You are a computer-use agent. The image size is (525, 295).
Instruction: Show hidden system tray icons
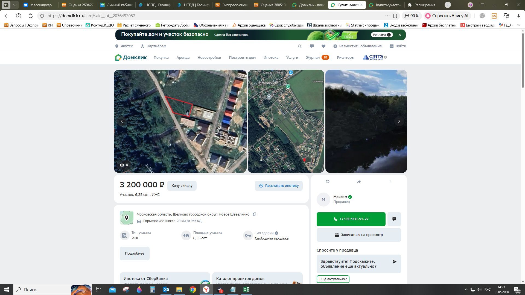(466, 290)
